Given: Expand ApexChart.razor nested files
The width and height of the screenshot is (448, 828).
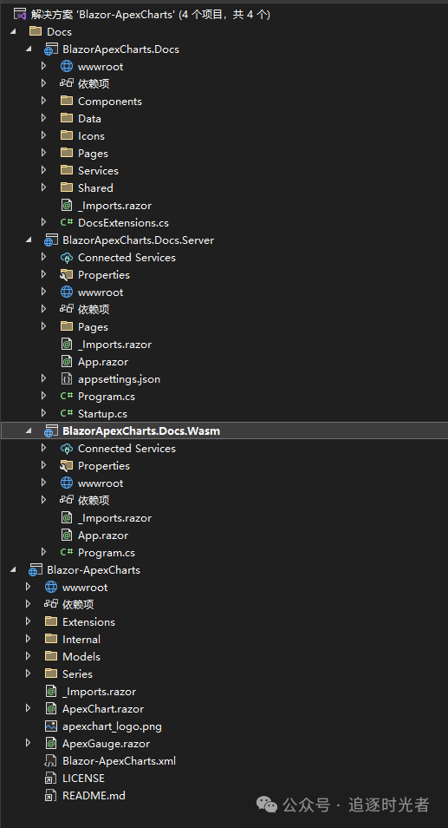Looking at the screenshot, I should point(29,708).
